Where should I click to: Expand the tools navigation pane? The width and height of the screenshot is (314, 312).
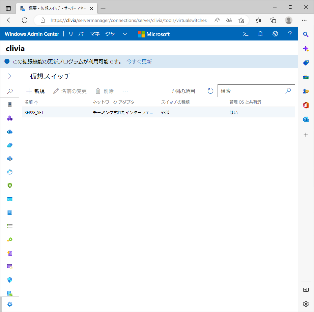(x=9, y=76)
